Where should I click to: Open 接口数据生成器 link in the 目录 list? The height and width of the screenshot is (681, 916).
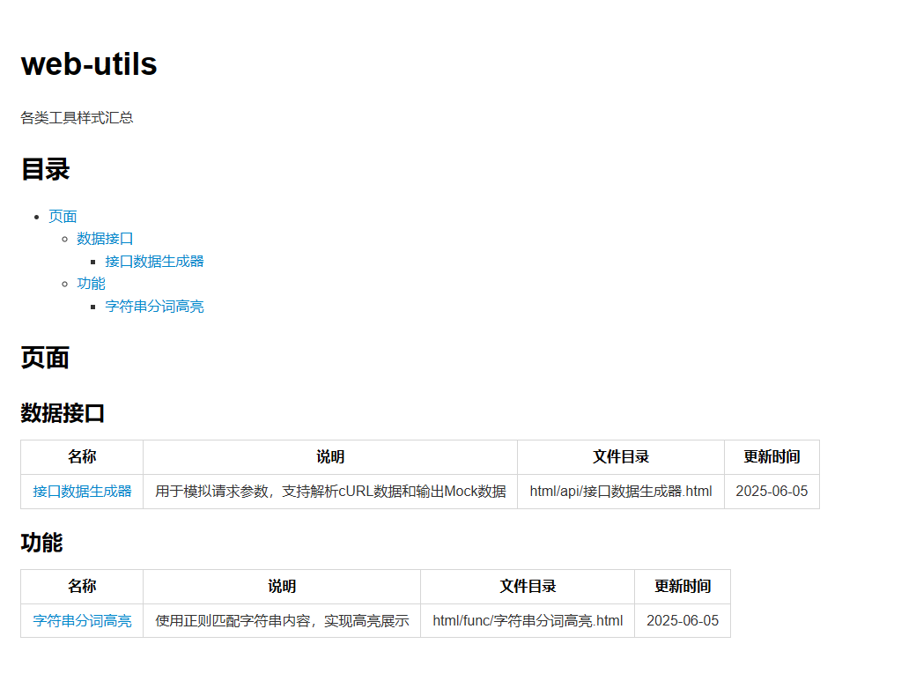(154, 261)
